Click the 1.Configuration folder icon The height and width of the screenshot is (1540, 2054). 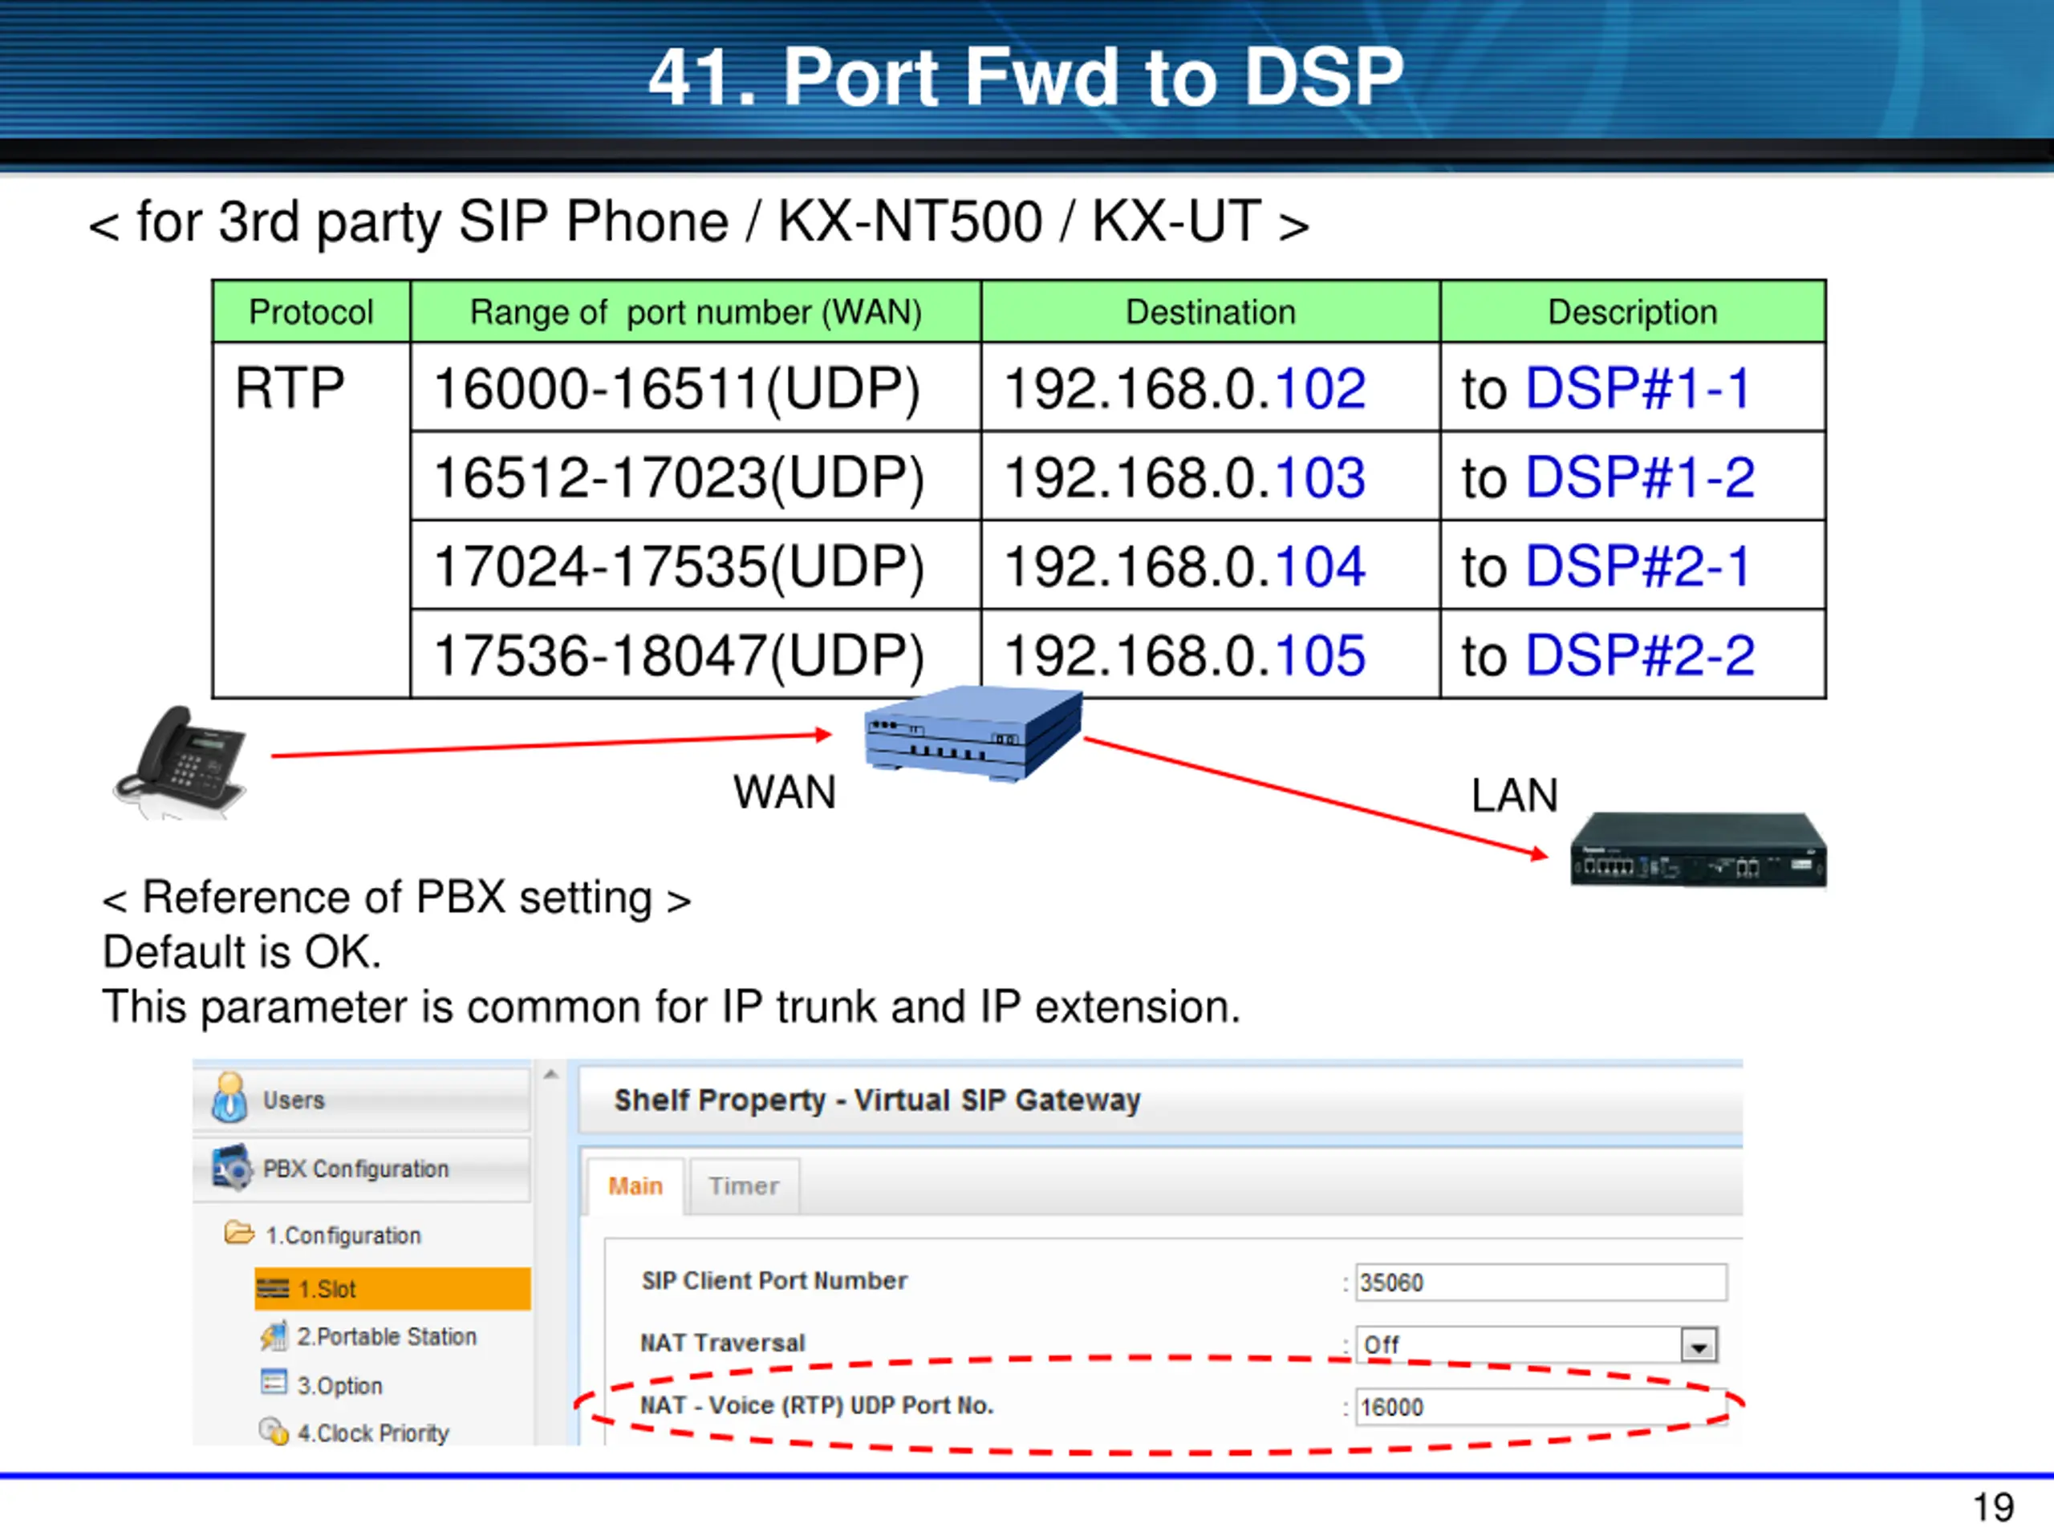[x=240, y=1234]
